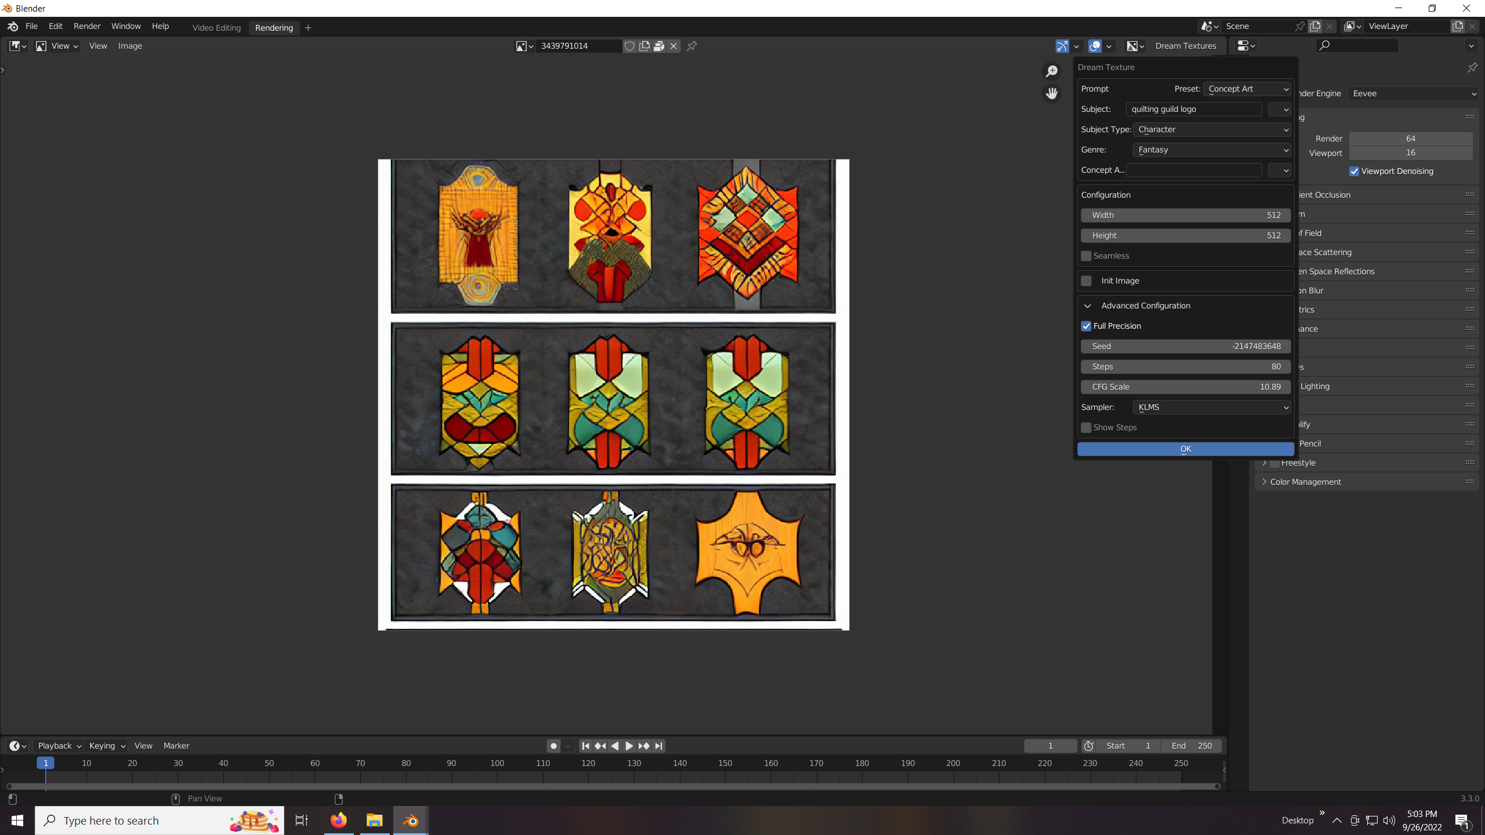Collapse the Advanced Configuration section

pos(1088,306)
